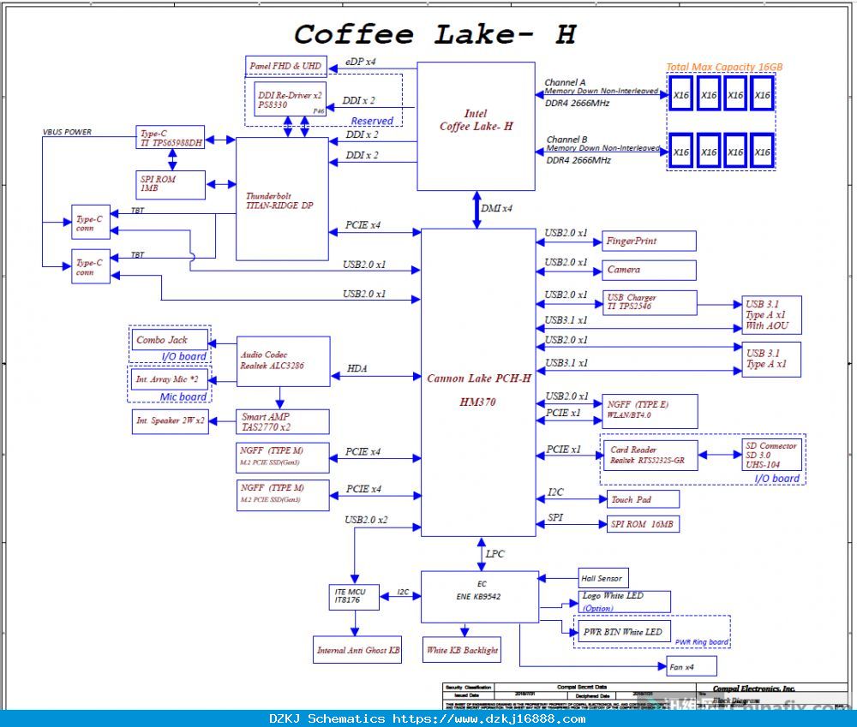Select the 'Camera' block
Image resolution: width=857 pixels, height=727 pixels.
point(649,270)
